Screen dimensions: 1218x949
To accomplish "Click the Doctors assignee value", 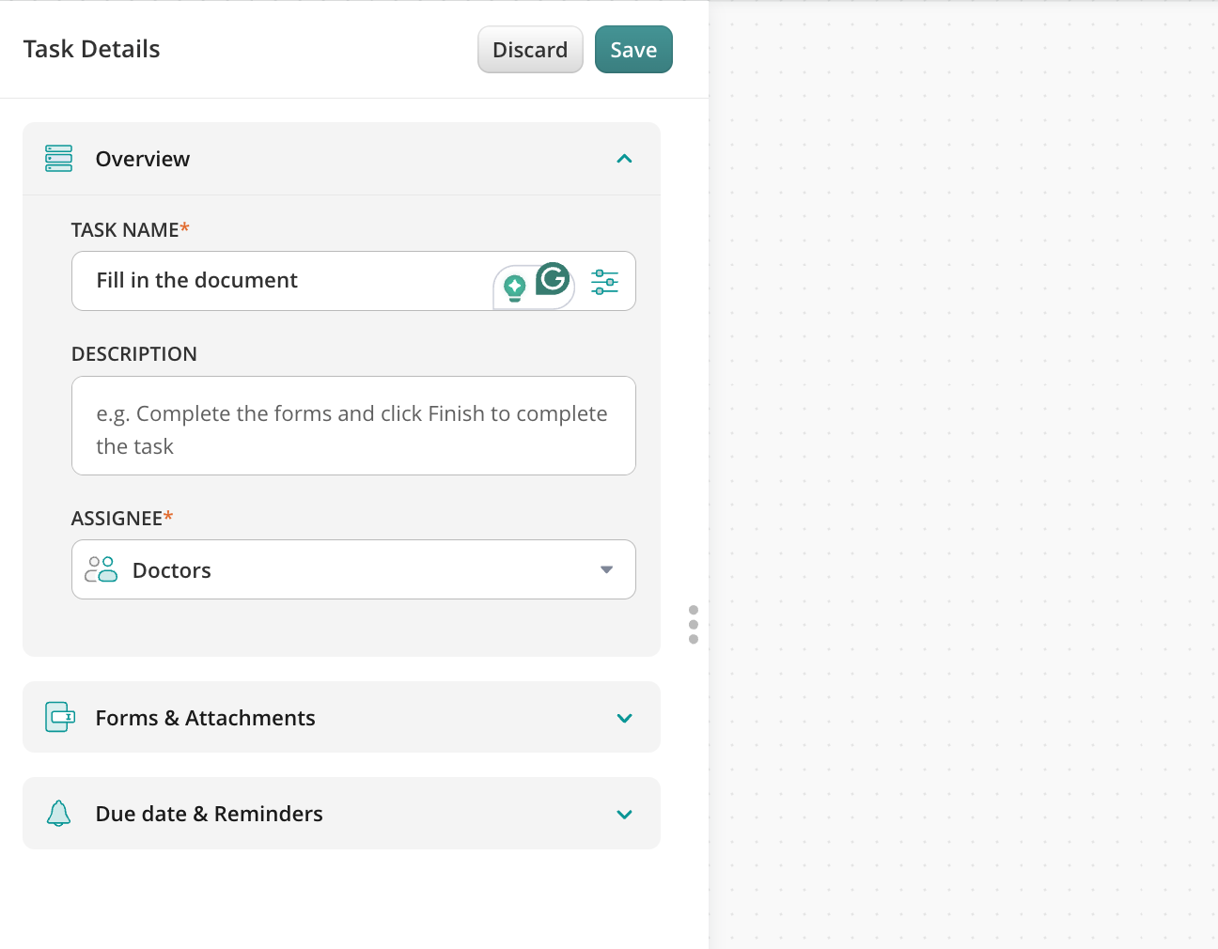I will pyautogui.click(x=172, y=570).
